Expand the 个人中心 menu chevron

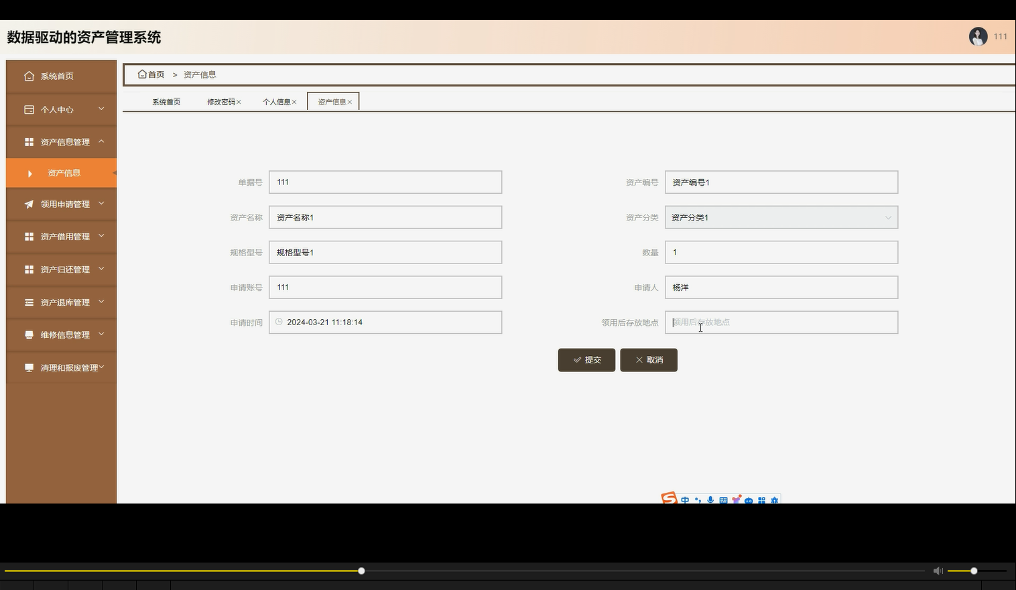pyautogui.click(x=101, y=109)
